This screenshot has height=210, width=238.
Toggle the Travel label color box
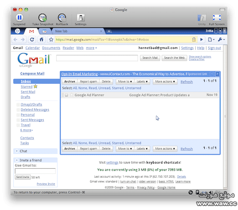coord(18,125)
